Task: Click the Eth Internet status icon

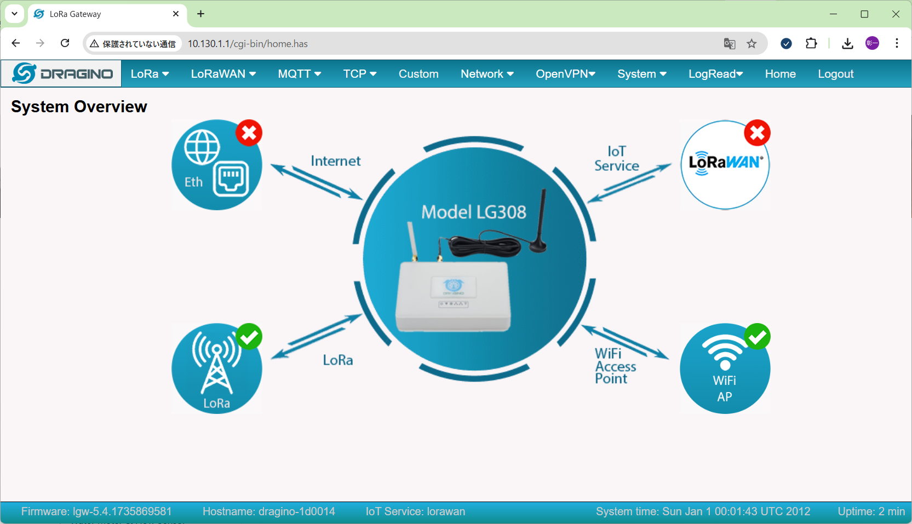Action: pyautogui.click(x=216, y=165)
